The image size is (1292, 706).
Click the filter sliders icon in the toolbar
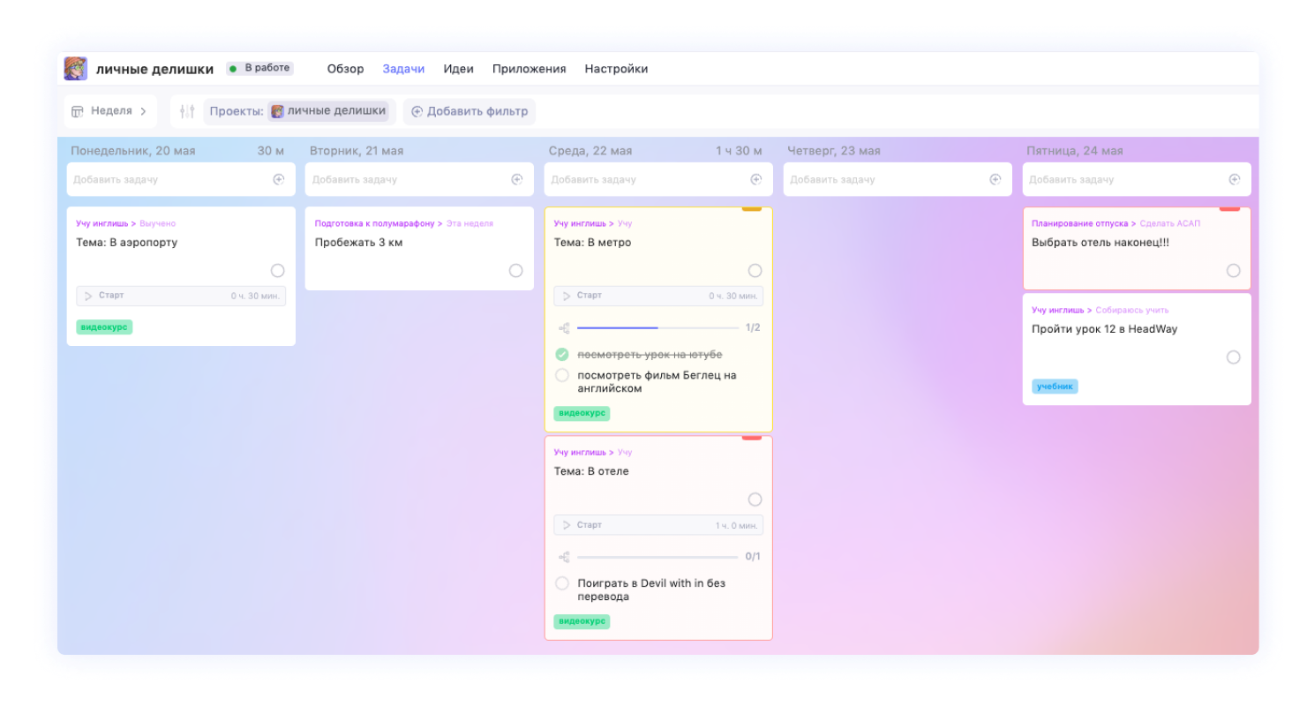pos(186,111)
